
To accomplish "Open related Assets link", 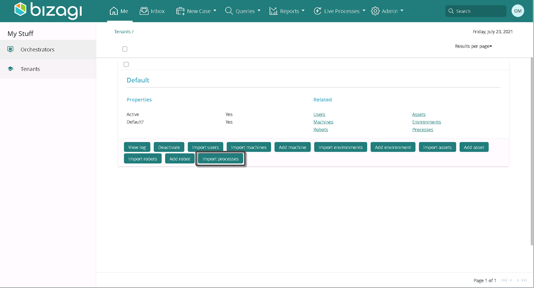I will (x=419, y=114).
